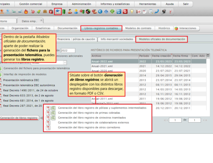This screenshot has width=213, height=163.
Task: Open the Informes y estadísticas menu
Action: [115, 4]
